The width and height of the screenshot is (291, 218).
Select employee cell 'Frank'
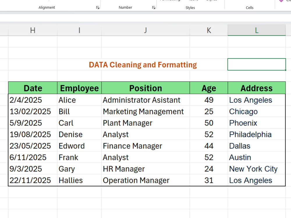79,157
